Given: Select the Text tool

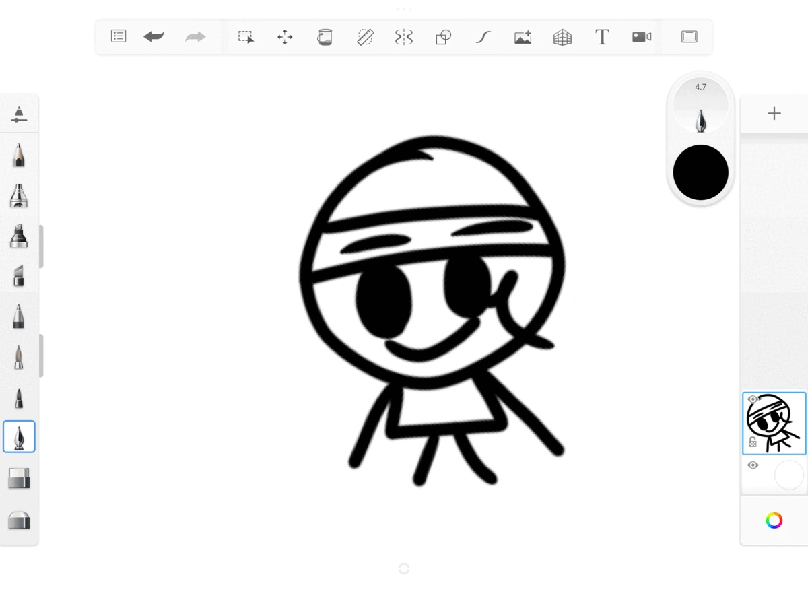Looking at the screenshot, I should pyautogui.click(x=601, y=36).
